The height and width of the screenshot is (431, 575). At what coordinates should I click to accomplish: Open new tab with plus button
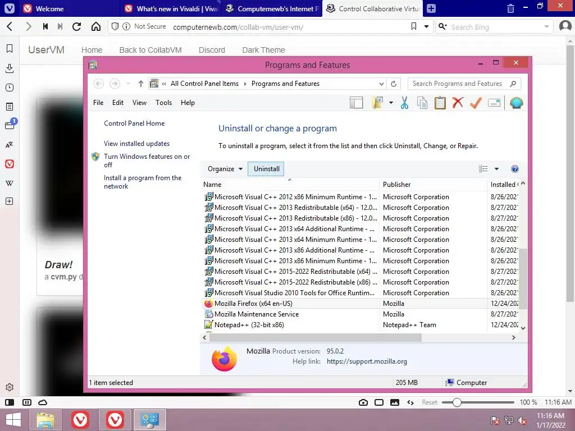[x=431, y=8]
